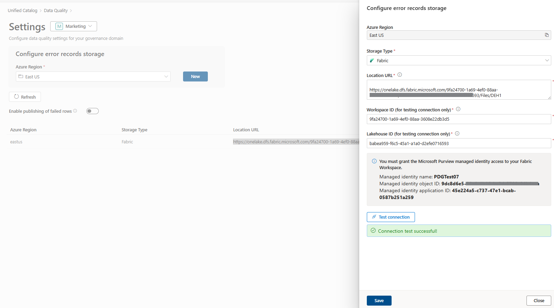Click the Location URL text area
Screen dimensions: 554x308
click(x=459, y=90)
